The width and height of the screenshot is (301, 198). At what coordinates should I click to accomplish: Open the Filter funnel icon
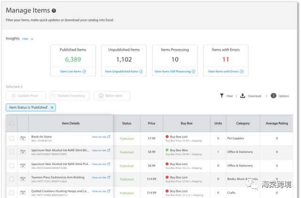[222, 95]
